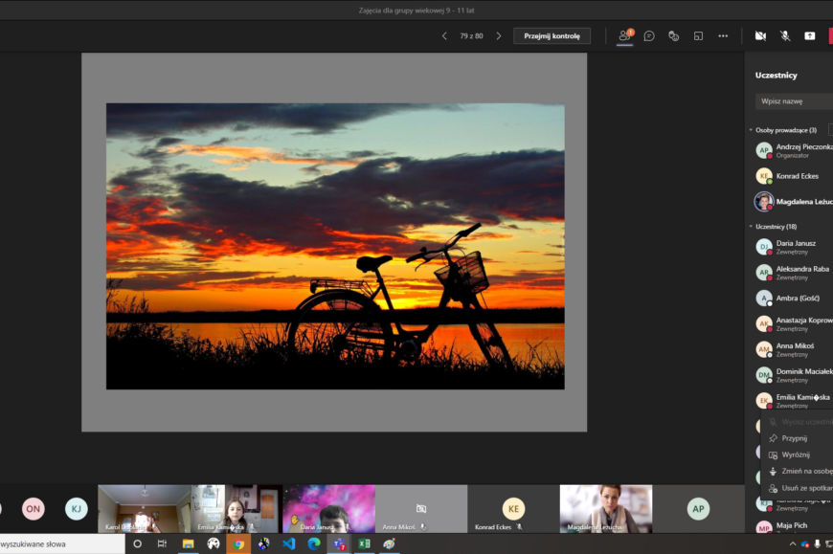
Task: Click the Przejmij kontrolę button
Action: 552,36
